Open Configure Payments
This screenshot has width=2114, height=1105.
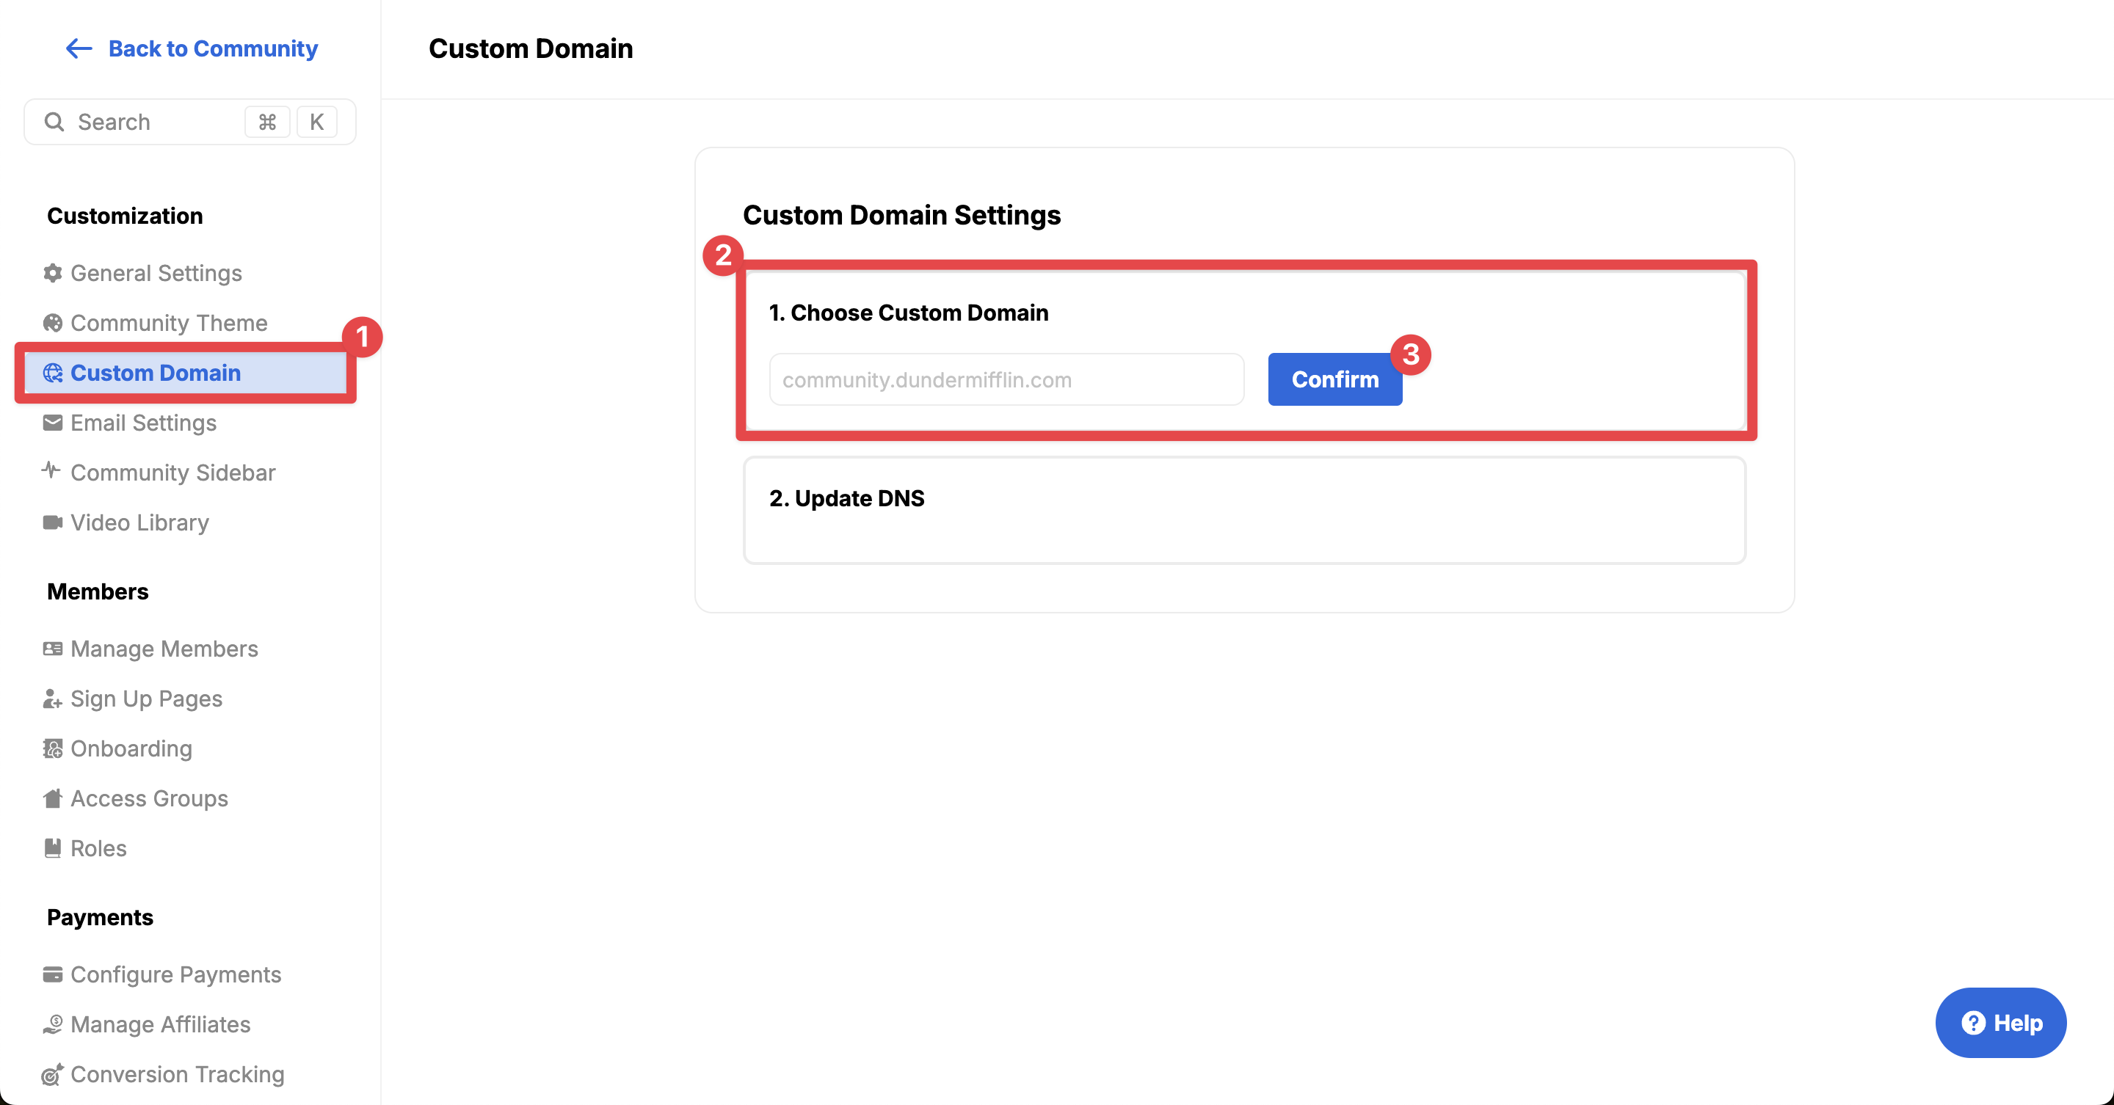tap(175, 974)
